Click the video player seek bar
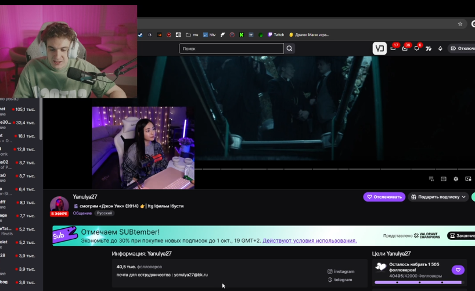 [334, 169]
